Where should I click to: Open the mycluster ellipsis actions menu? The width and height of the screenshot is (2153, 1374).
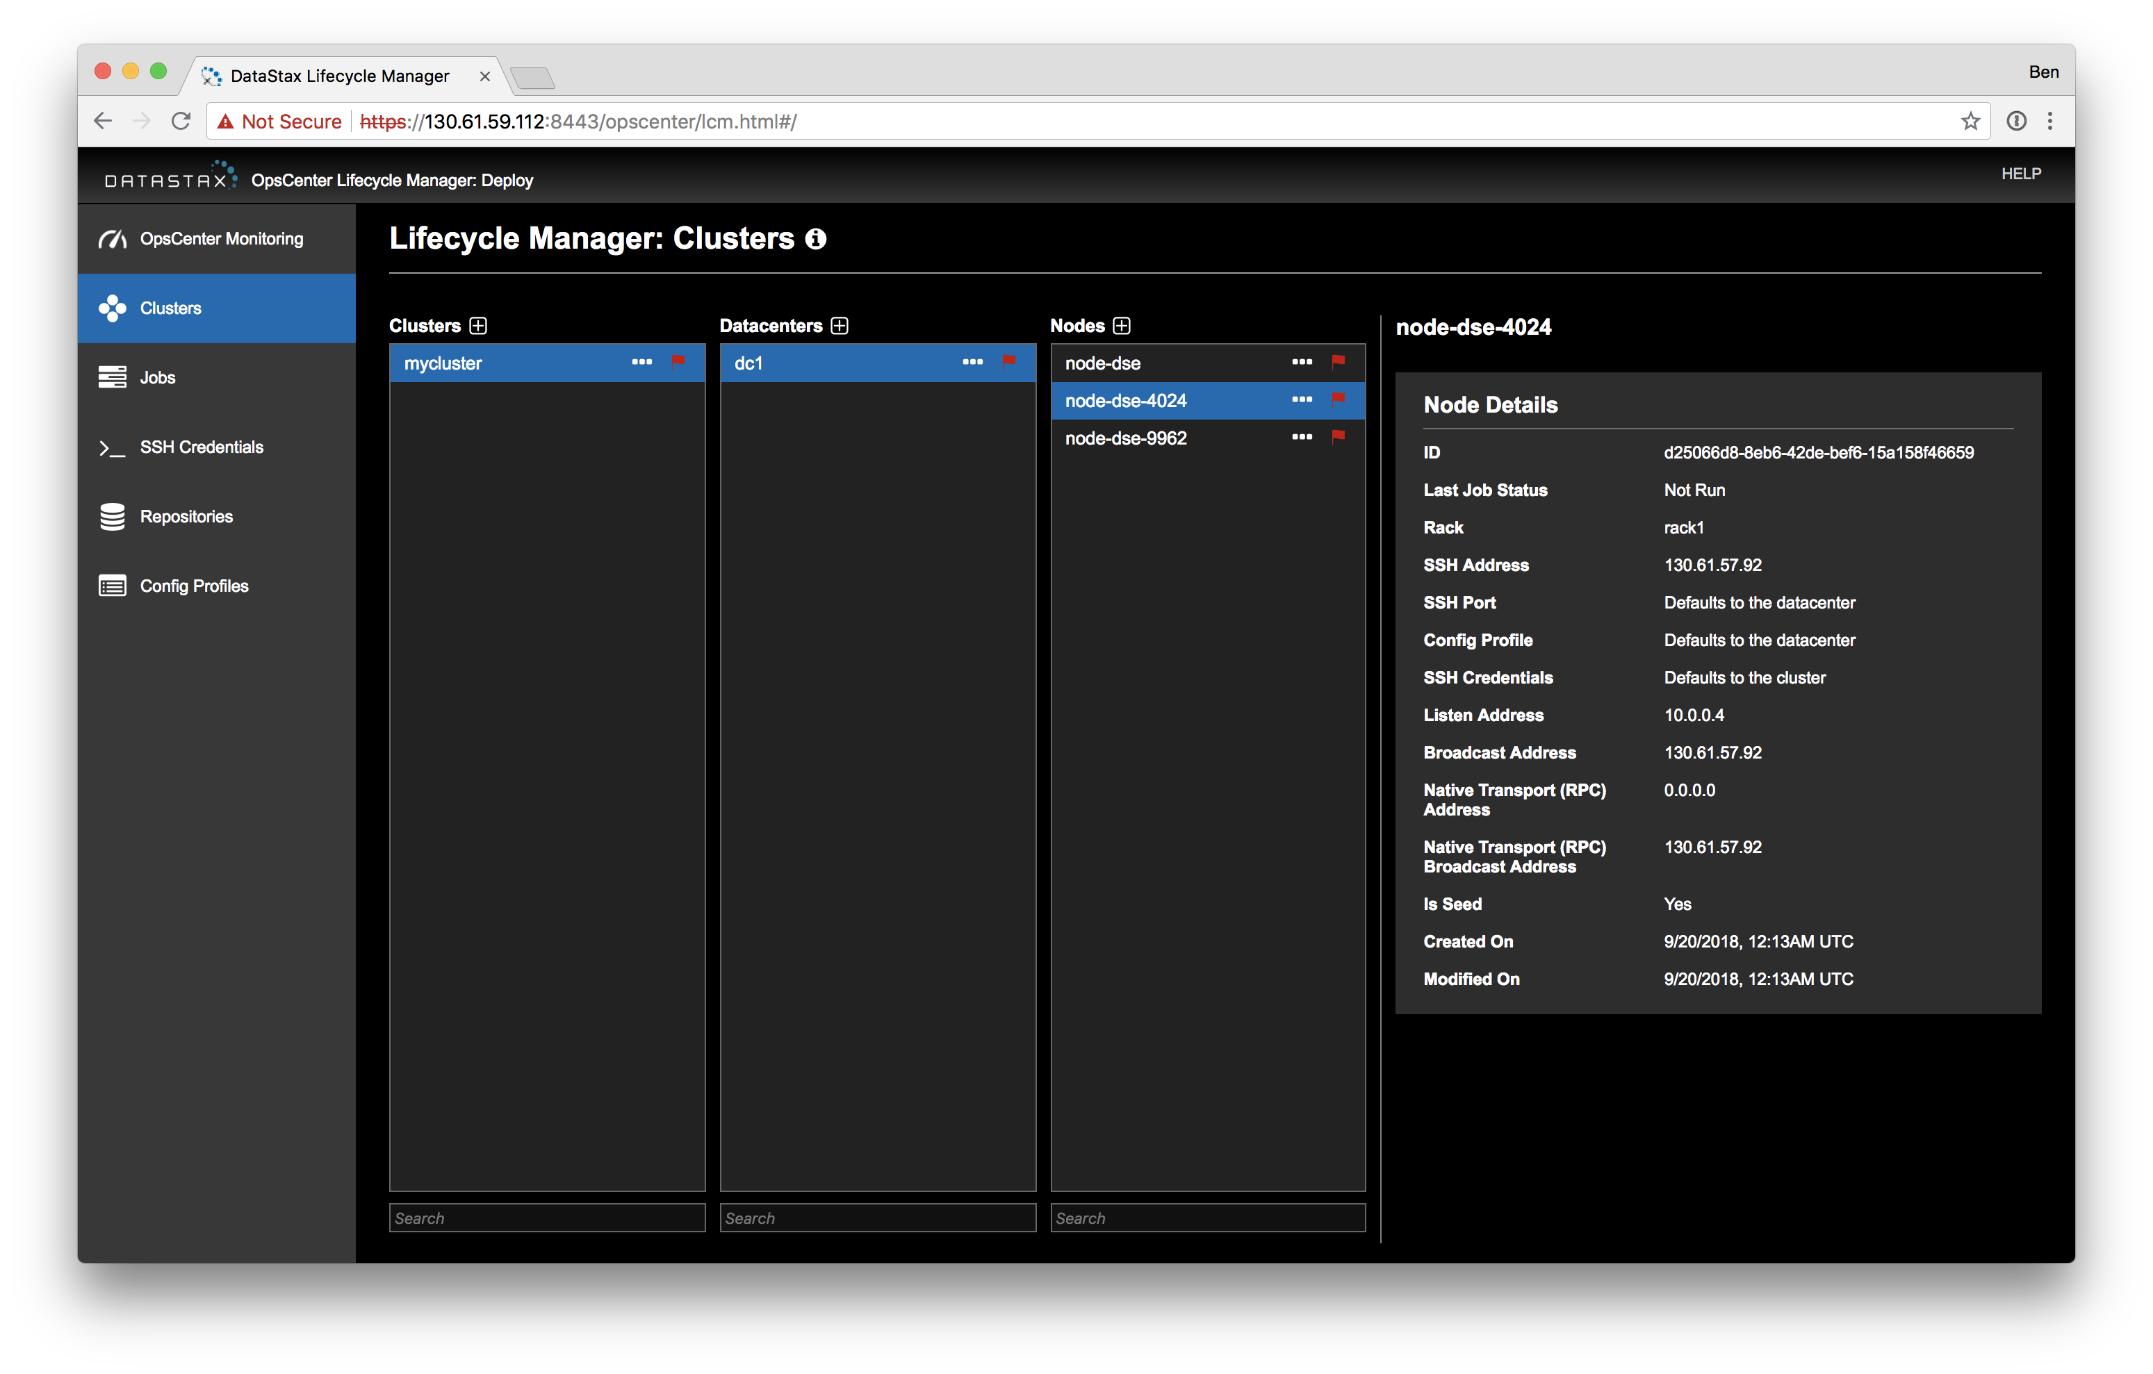(642, 362)
